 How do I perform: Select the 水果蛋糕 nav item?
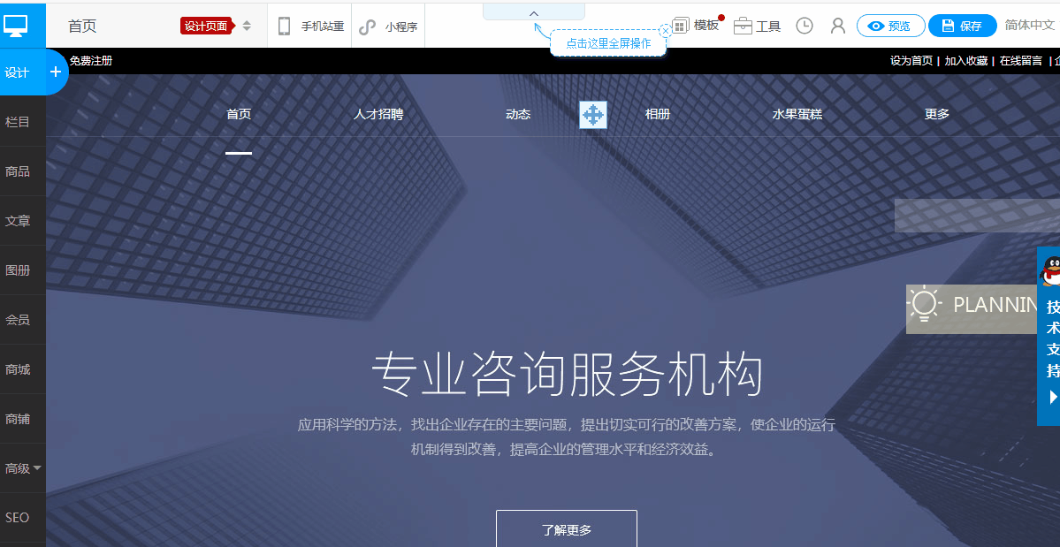click(797, 114)
